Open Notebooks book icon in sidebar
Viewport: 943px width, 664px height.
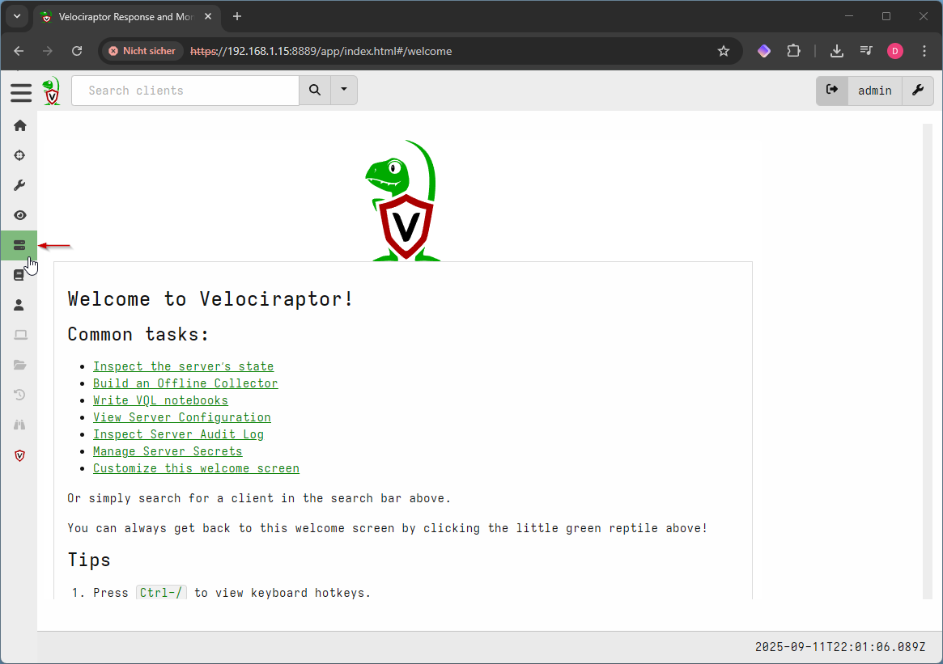(19, 275)
